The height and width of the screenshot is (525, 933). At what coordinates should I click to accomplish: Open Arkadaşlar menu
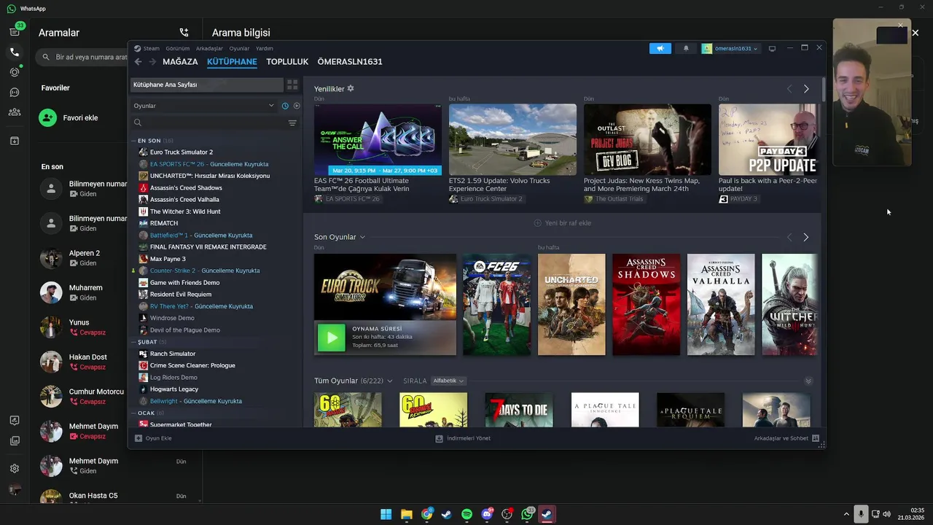(x=209, y=49)
